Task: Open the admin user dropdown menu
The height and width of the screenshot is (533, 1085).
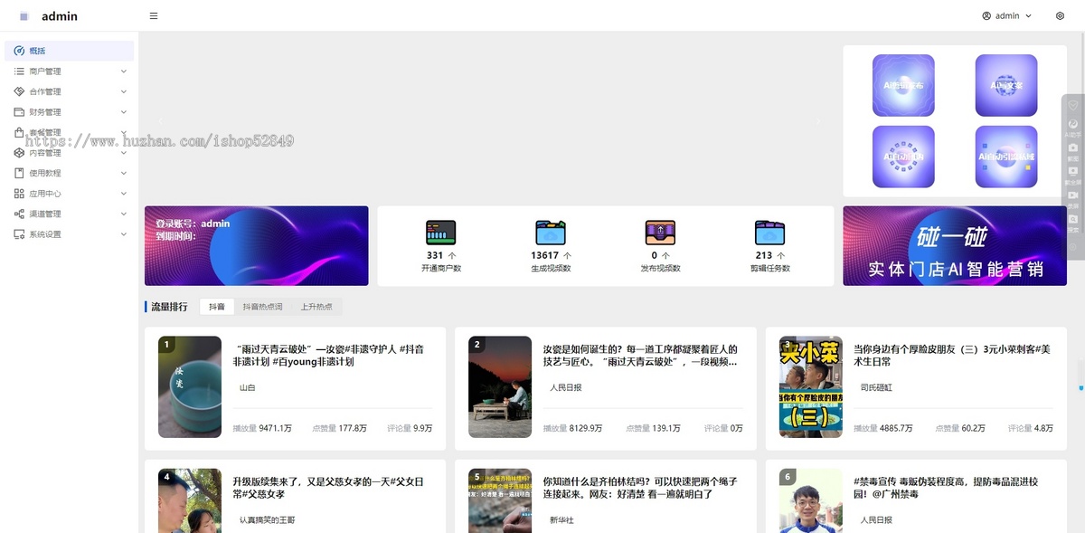Action: pos(1006,16)
